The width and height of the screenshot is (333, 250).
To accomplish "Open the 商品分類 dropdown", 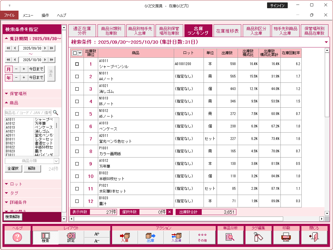I will pyautogui.click(x=56, y=161).
